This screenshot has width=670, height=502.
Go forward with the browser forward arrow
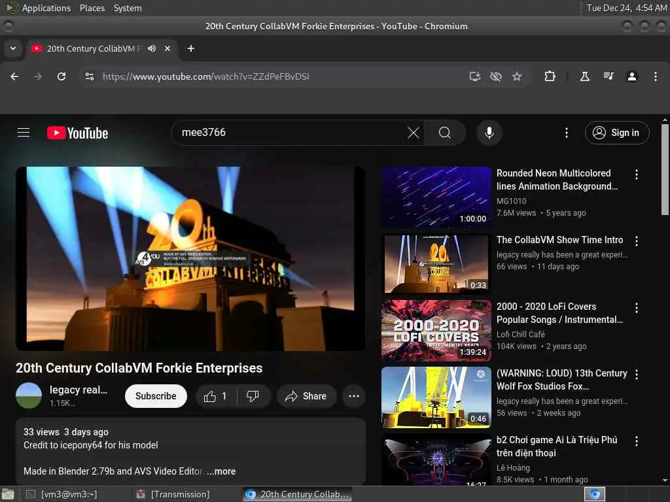pos(38,76)
